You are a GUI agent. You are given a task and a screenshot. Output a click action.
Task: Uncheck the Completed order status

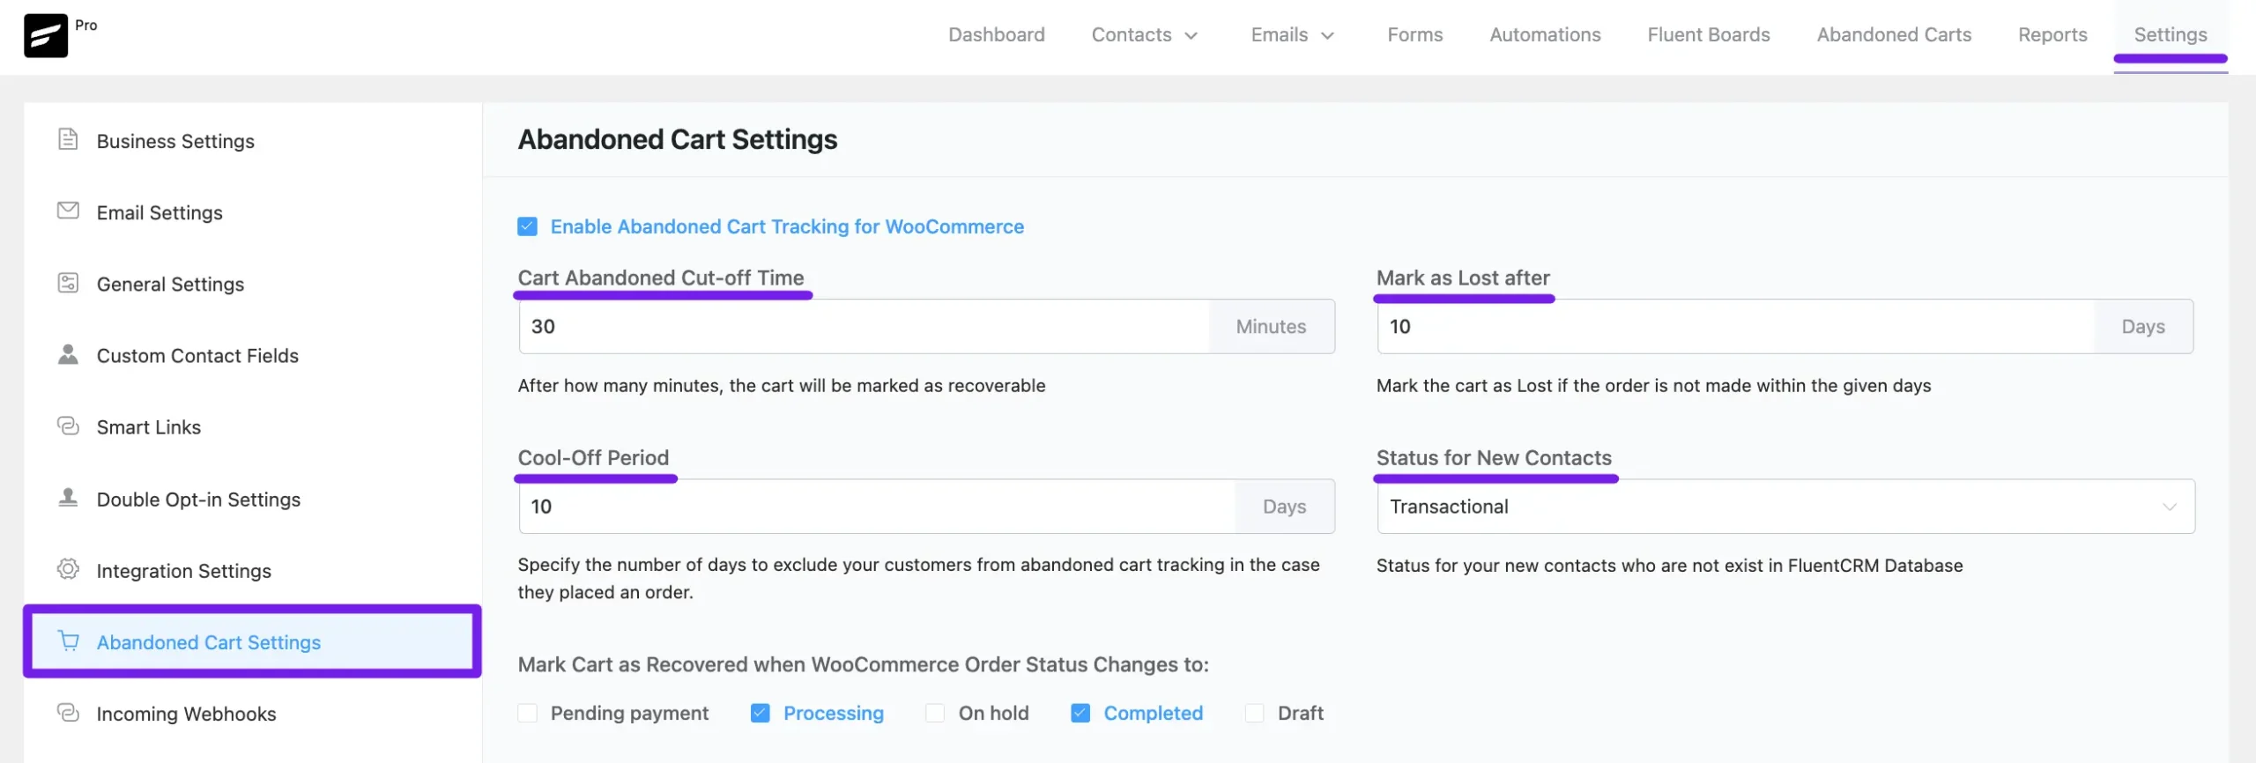[x=1080, y=714]
